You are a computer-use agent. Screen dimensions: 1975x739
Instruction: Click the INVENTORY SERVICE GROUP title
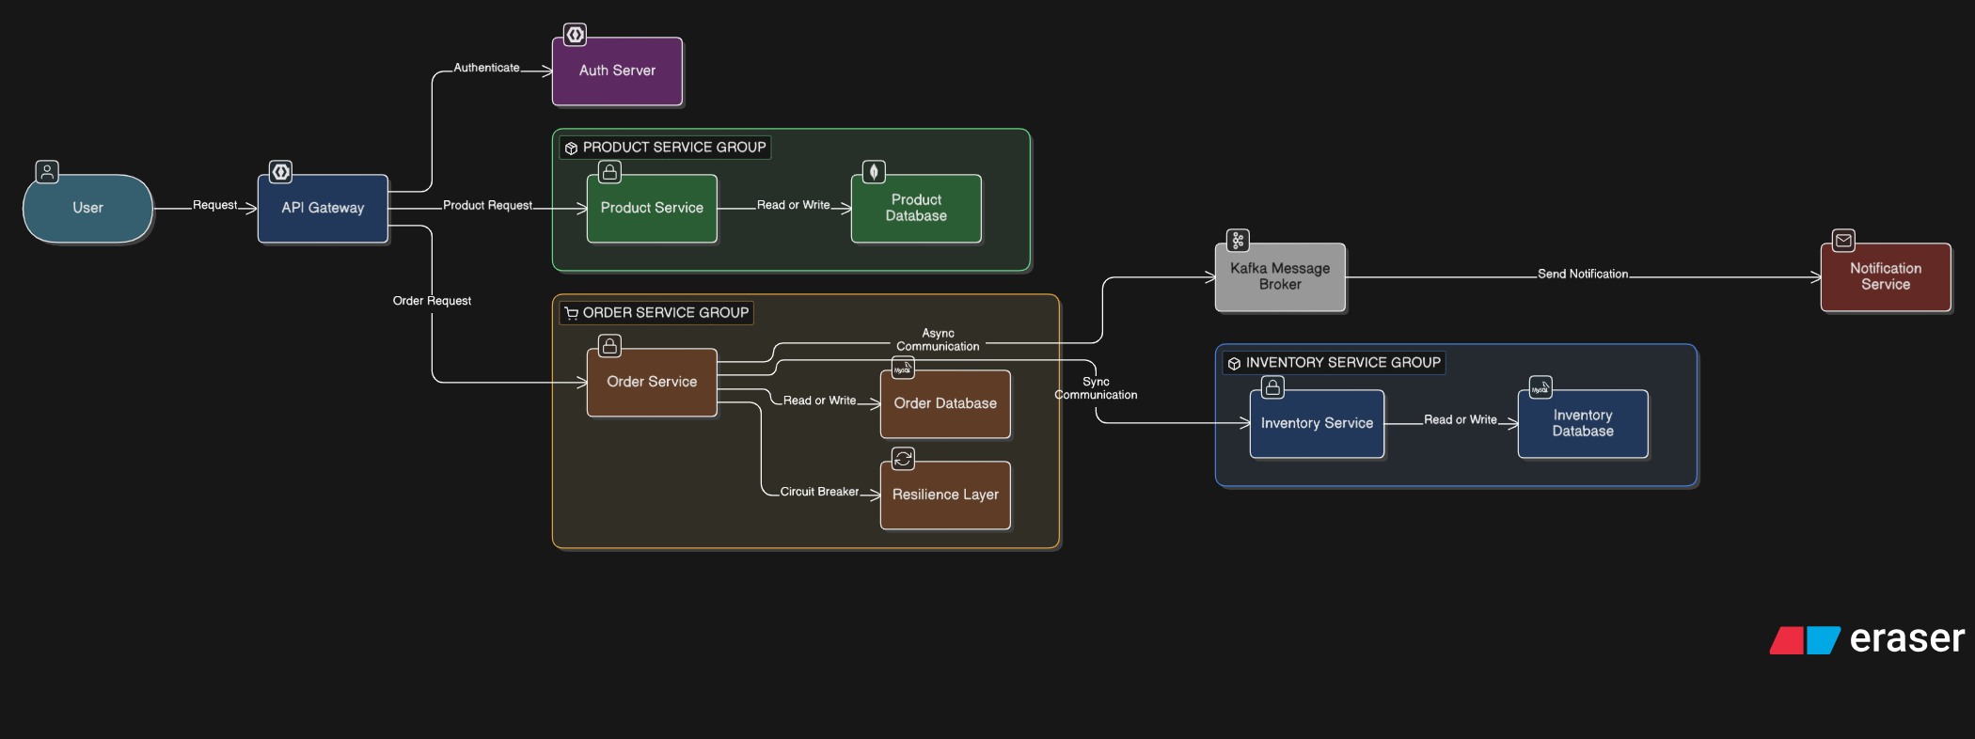tap(1343, 363)
